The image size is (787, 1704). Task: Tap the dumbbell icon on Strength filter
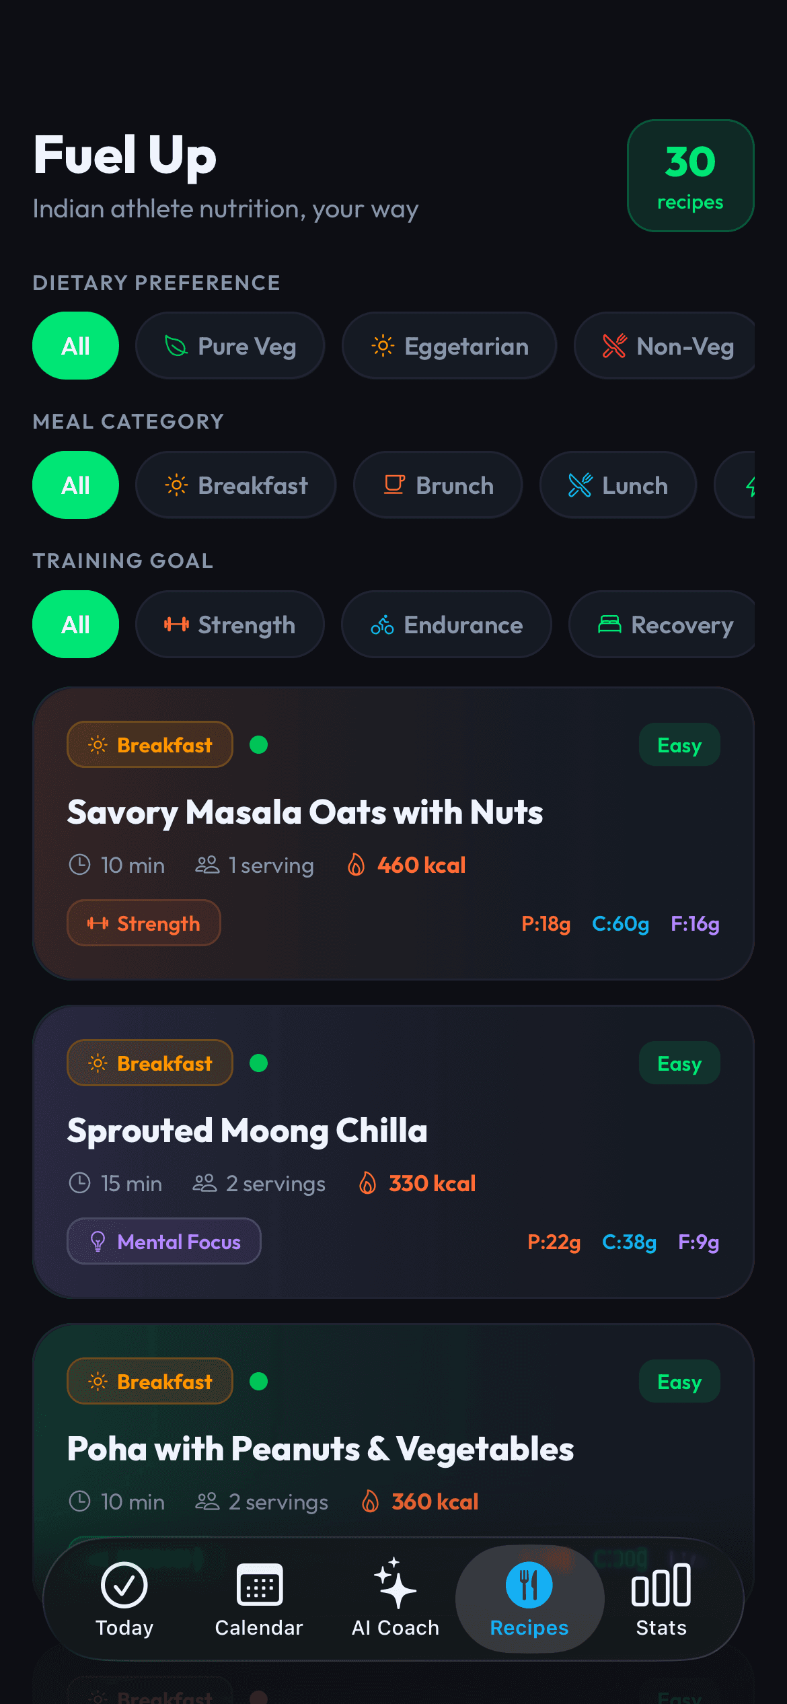coord(176,625)
